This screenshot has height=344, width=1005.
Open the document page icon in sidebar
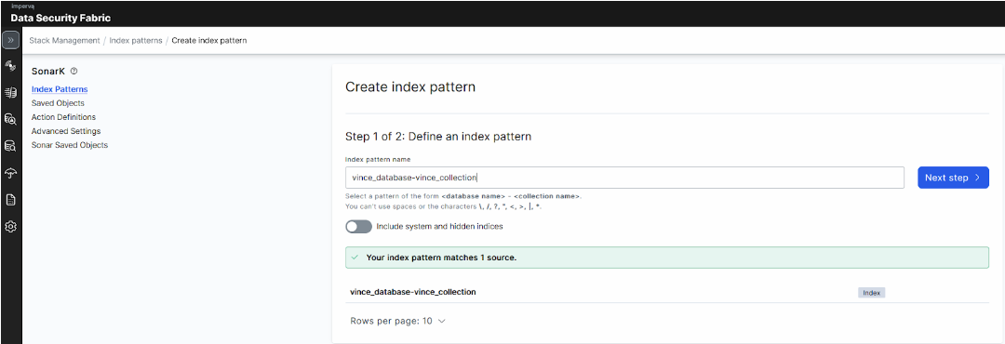(10, 200)
